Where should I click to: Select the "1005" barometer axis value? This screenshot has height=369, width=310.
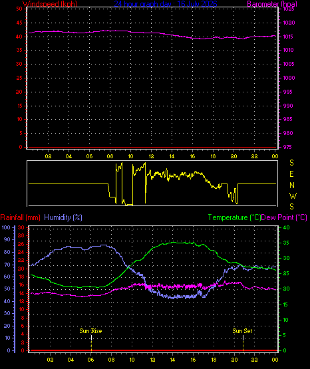[289, 64]
